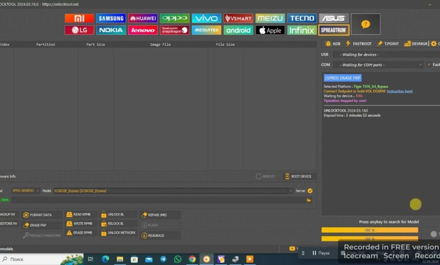Select the Qualcomm Snapdragon tile

(x=174, y=30)
